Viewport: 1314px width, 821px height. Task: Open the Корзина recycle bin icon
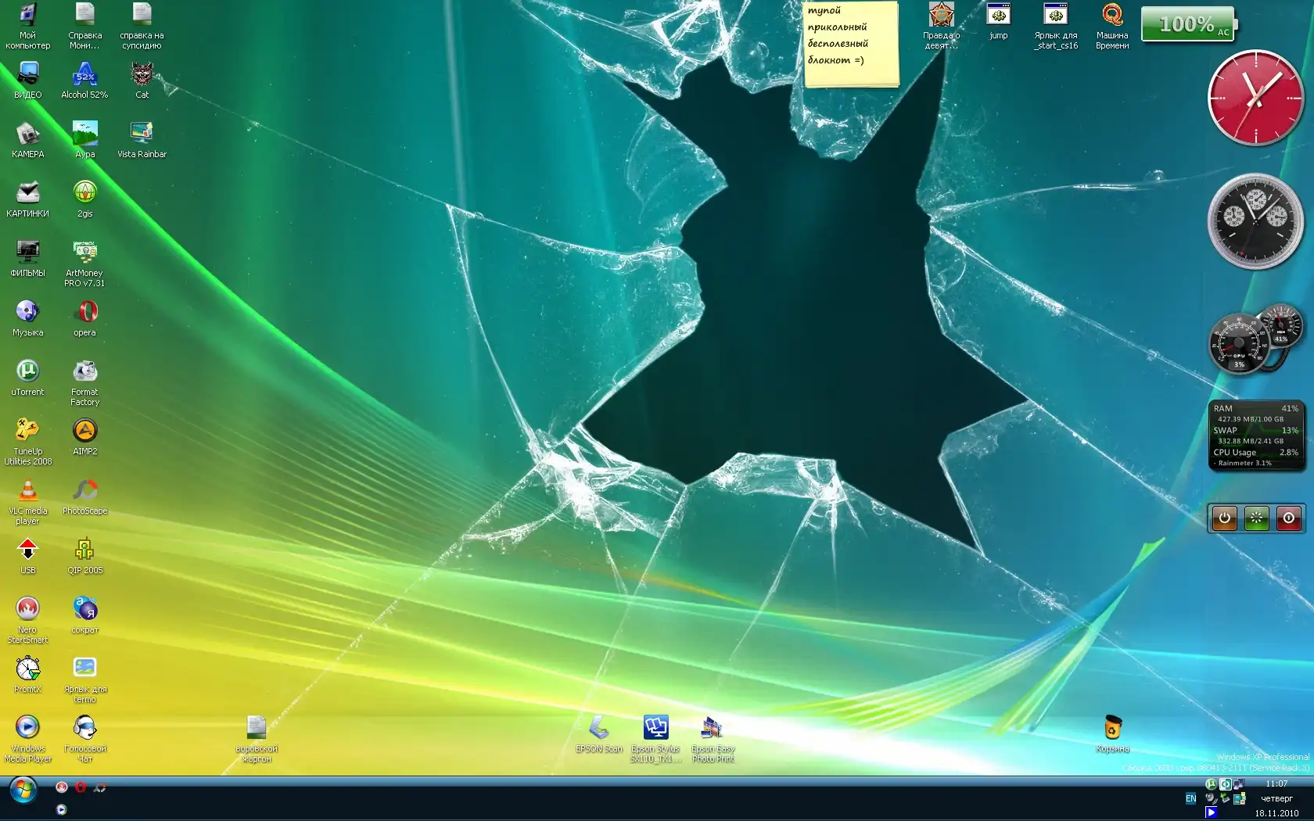[x=1111, y=728]
